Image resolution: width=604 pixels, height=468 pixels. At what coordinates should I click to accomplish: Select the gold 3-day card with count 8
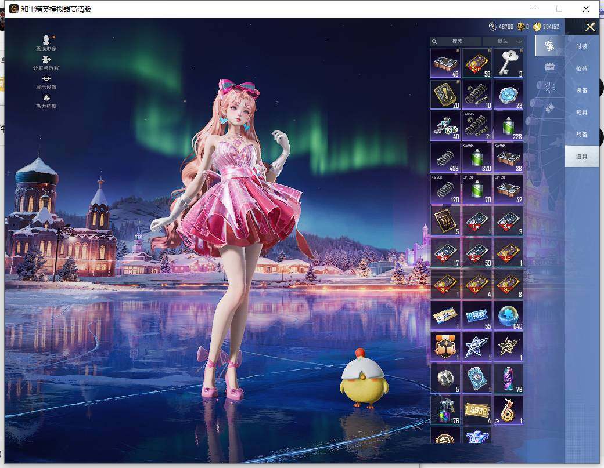coord(509,284)
